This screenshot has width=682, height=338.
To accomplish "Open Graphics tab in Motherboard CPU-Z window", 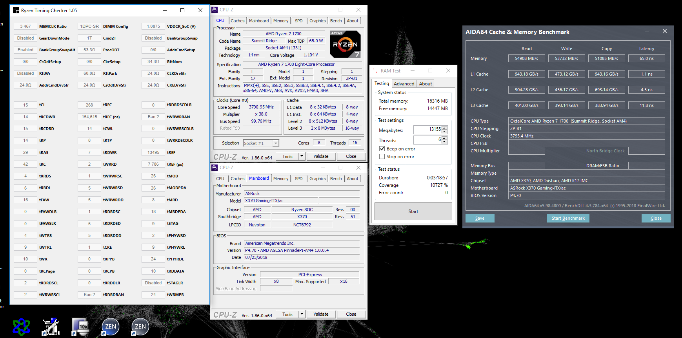I will tap(318, 179).
